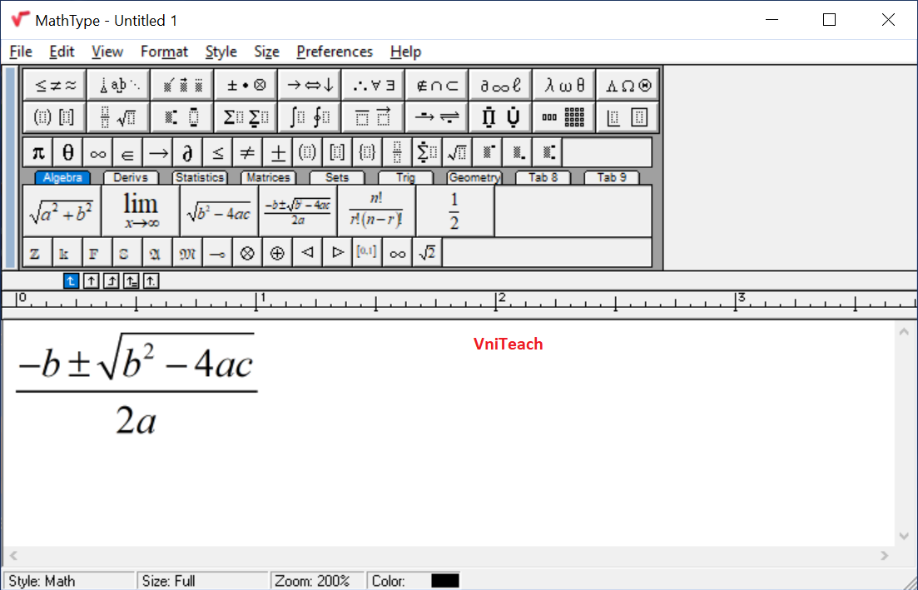
Task: Insert the √(a²+b²) template
Action: pyautogui.click(x=60, y=210)
